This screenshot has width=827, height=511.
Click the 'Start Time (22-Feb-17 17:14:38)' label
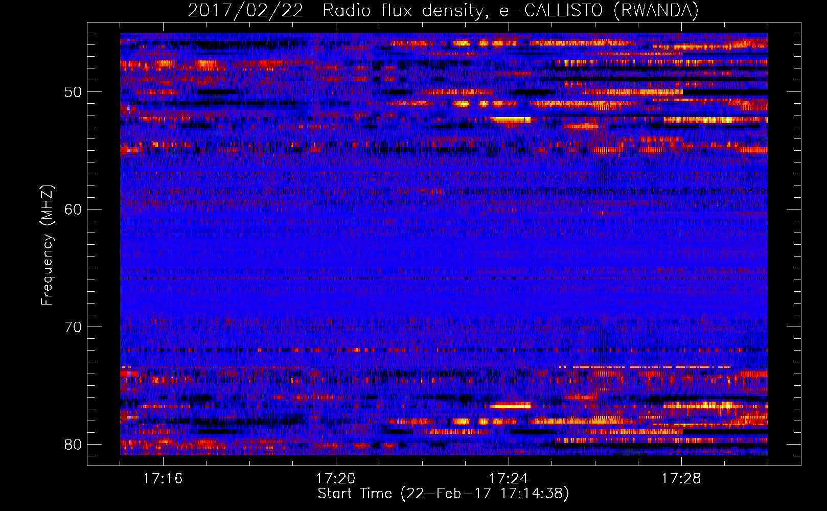443,494
